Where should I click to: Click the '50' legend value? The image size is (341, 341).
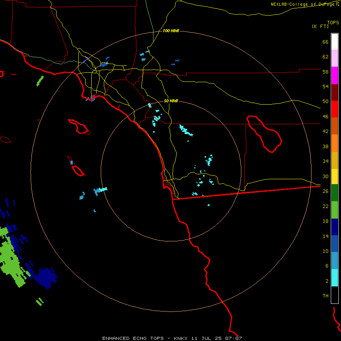coord(325,102)
